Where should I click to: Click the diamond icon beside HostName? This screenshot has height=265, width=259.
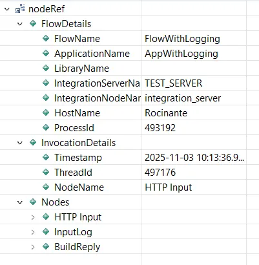pos(46,112)
